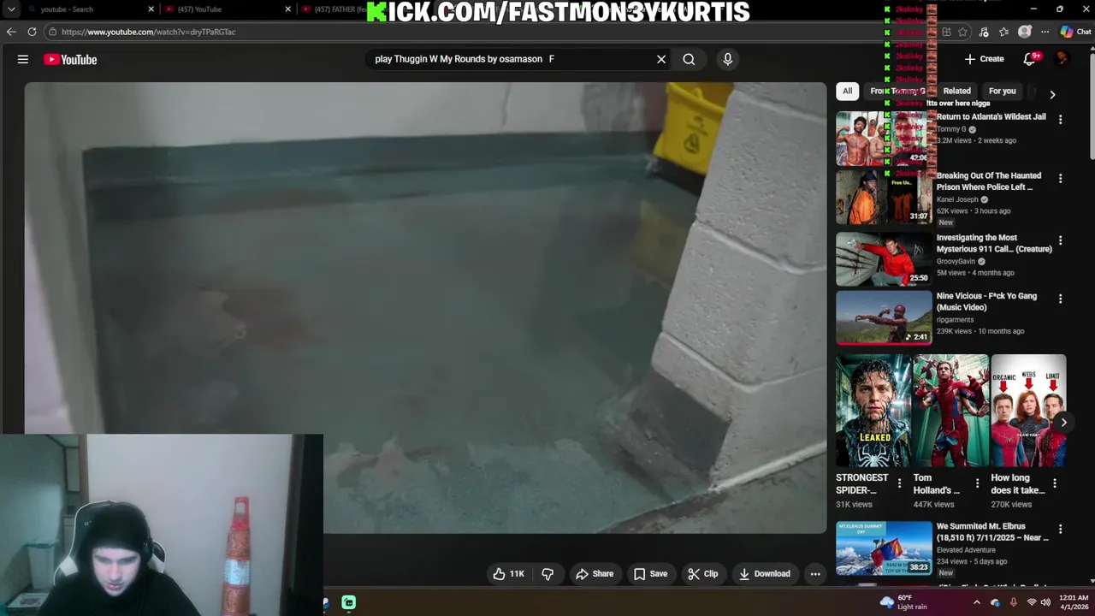Open volume speaker in system tray
Image resolution: width=1095 pixels, height=616 pixels.
1045,602
